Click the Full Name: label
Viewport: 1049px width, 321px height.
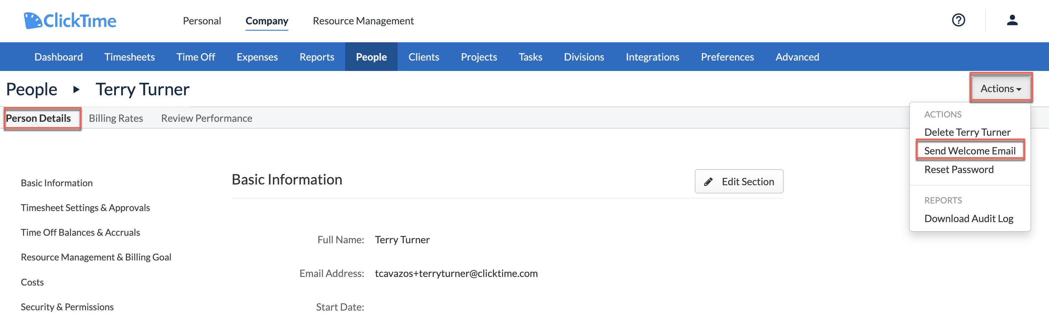click(x=341, y=240)
